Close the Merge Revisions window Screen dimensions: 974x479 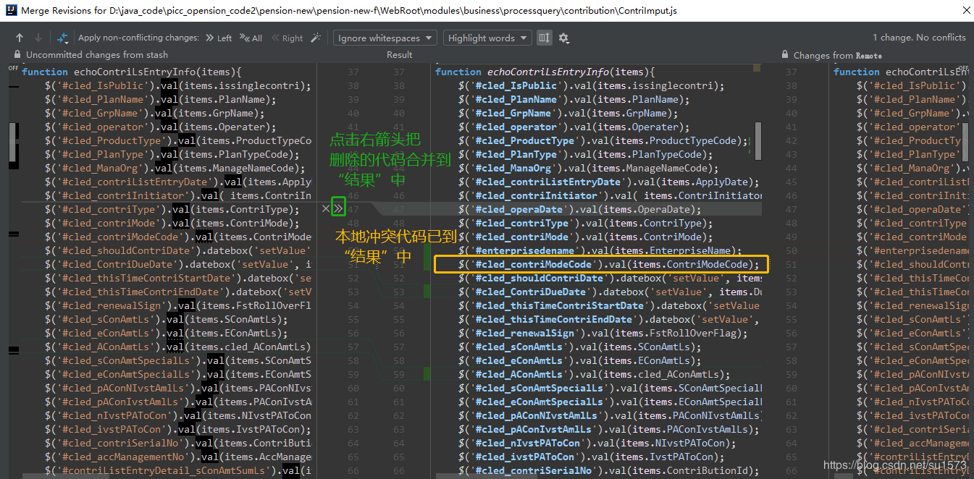coord(965,11)
